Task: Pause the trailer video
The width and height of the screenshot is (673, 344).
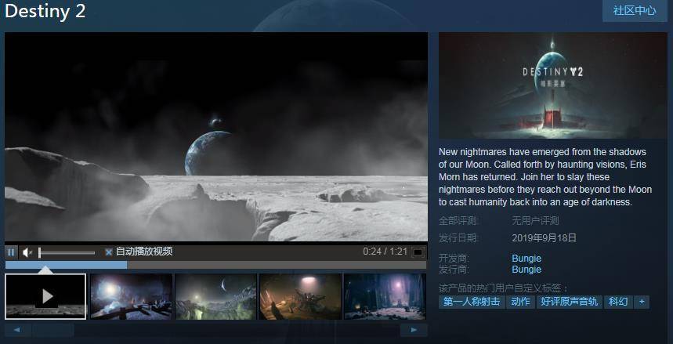Action: [11, 252]
